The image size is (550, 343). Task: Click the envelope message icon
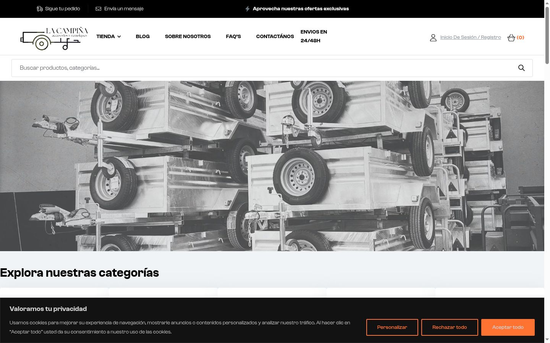(x=99, y=9)
